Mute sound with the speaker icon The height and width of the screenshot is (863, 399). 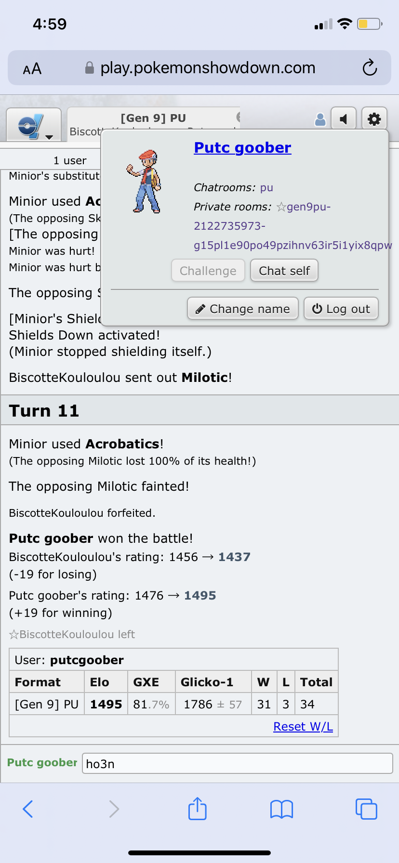(x=344, y=119)
